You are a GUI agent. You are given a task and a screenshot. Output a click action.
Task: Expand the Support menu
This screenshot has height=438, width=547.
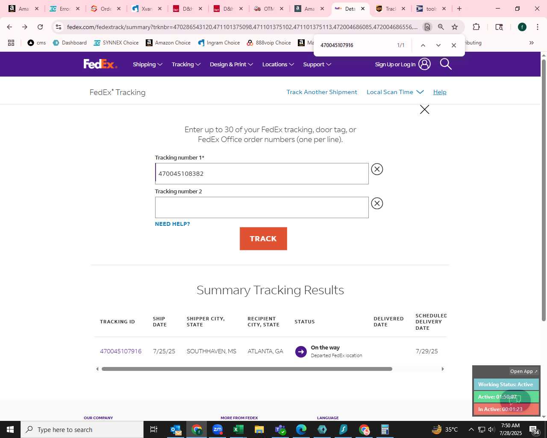[317, 65]
